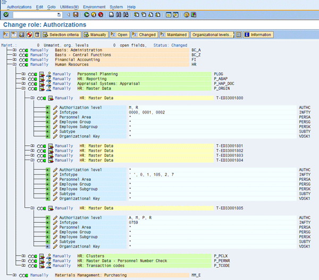Toggle the green status box beside Authorization level M, R
Image resolution: width=319 pixels, height=280 pixels.
48,108
